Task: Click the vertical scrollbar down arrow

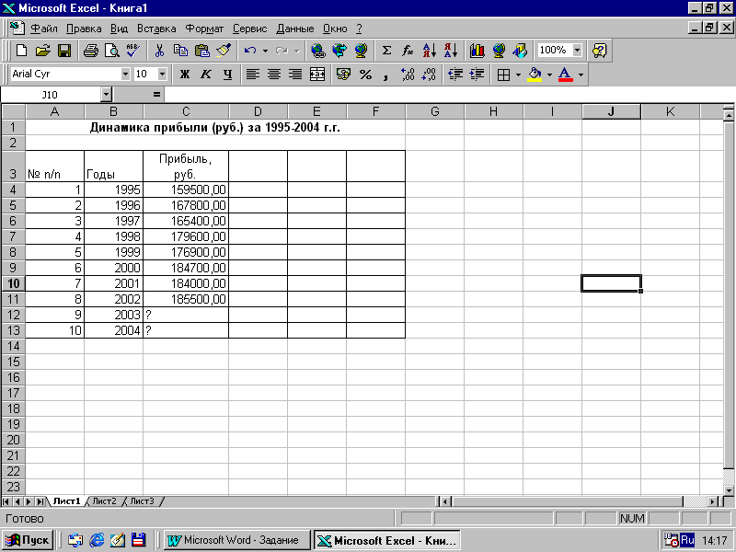Action: [729, 490]
